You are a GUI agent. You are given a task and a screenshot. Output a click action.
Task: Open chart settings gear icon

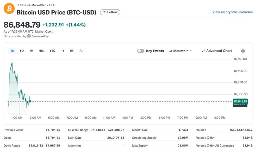(243, 51)
